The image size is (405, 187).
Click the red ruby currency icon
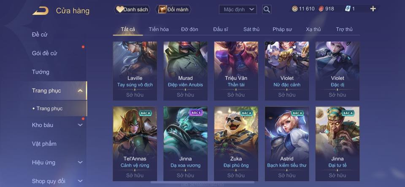[321, 9]
